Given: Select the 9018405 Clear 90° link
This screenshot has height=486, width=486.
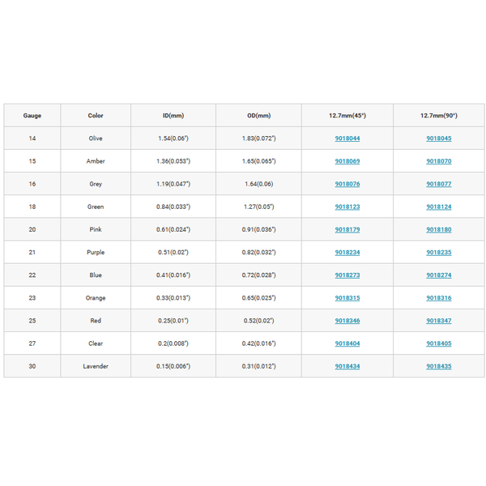Looking at the screenshot, I should pyautogui.click(x=438, y=343).
